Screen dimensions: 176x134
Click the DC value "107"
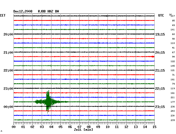click(173, 16)
